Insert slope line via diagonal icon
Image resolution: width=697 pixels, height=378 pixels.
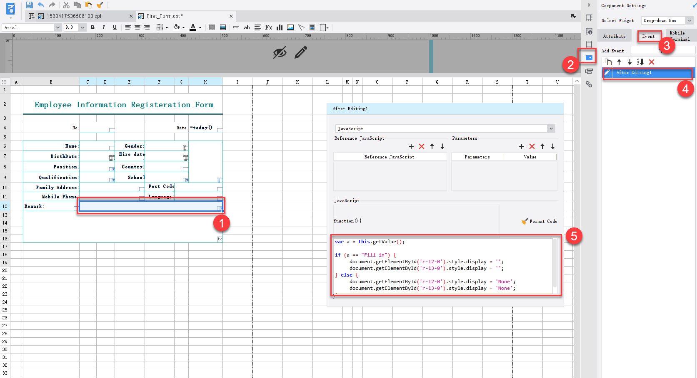pyautogui.click(x=301, y=27)
